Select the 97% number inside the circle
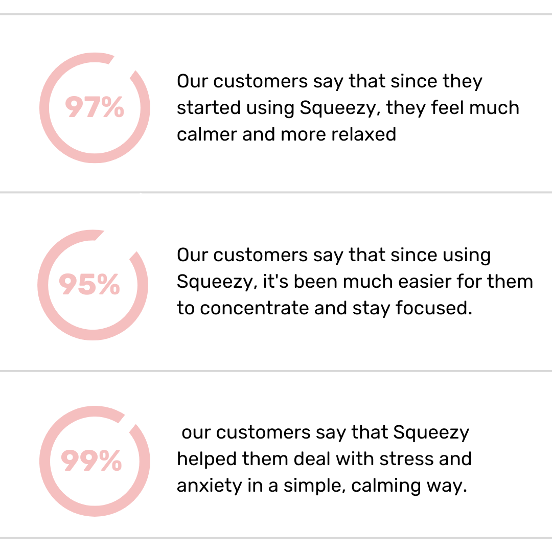The width and height of the screenshot is (552, 552). click(x=95, y=107)
